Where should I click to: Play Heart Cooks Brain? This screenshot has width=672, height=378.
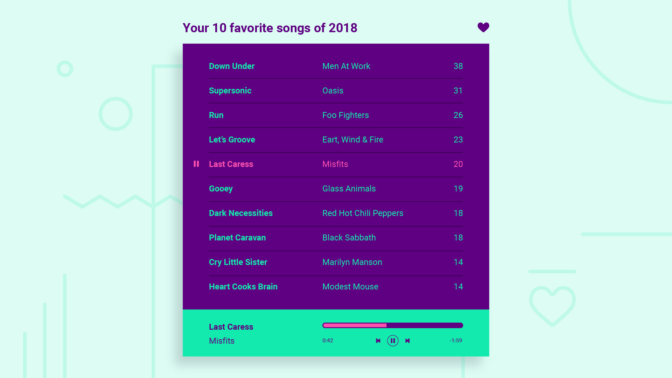(x=243, y=287)
